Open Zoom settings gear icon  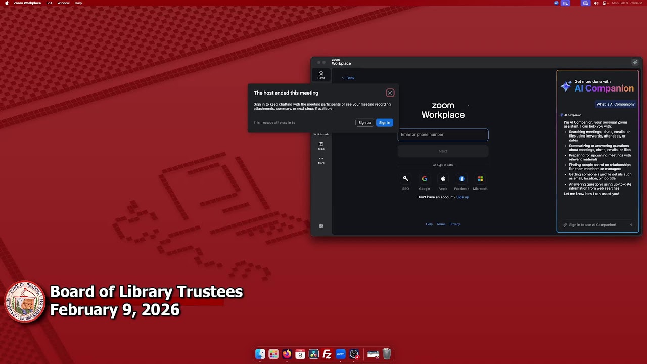click(321, 226)
